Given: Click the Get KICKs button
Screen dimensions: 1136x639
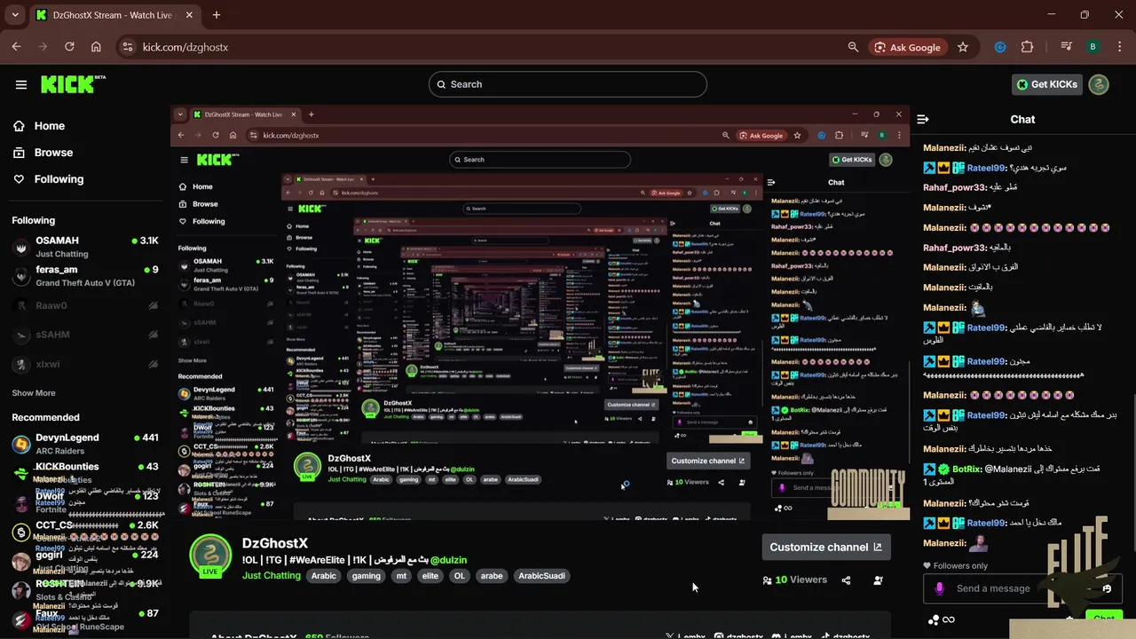Looking at the screenshot, I should [1047, 84].
